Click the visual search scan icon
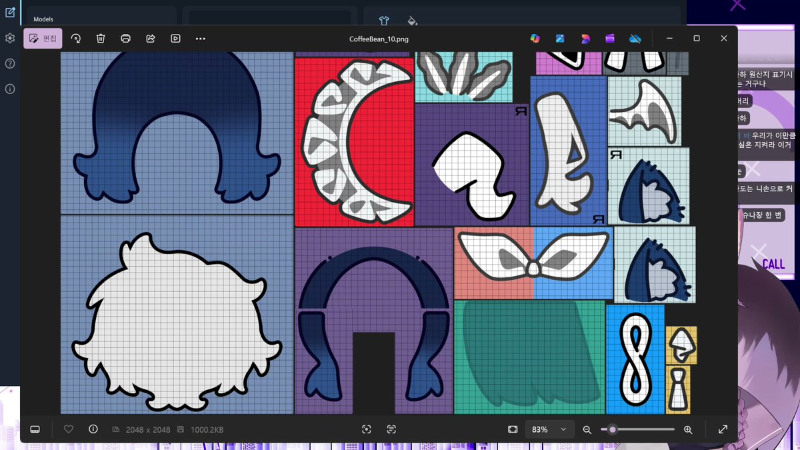Viewport: 800px width, 450px height. click(x=366, y=429)
